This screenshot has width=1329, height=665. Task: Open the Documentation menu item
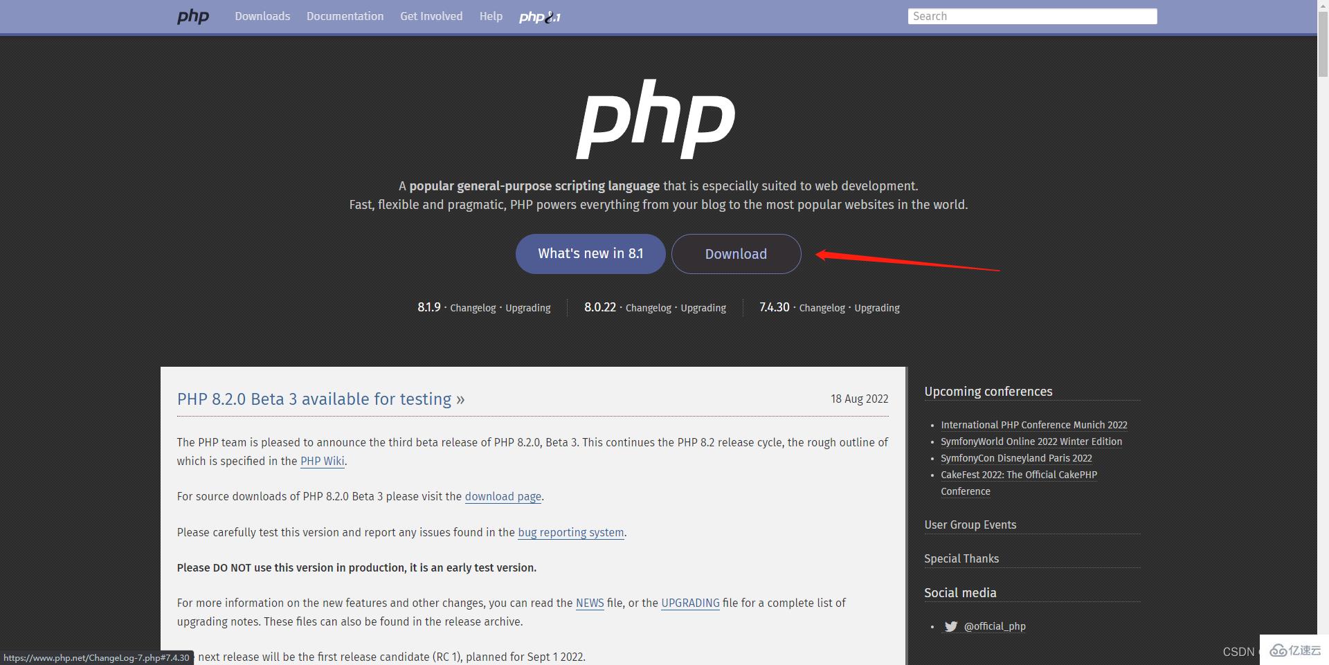(345, 16)
